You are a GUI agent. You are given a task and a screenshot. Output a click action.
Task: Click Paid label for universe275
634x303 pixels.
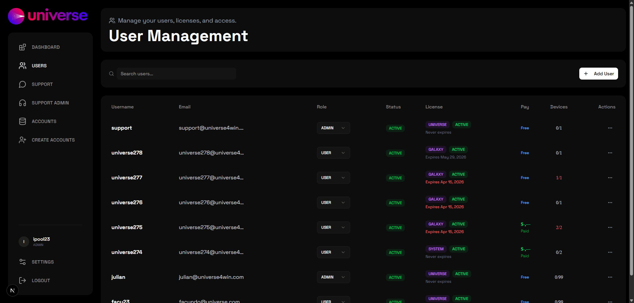(525, 231)
